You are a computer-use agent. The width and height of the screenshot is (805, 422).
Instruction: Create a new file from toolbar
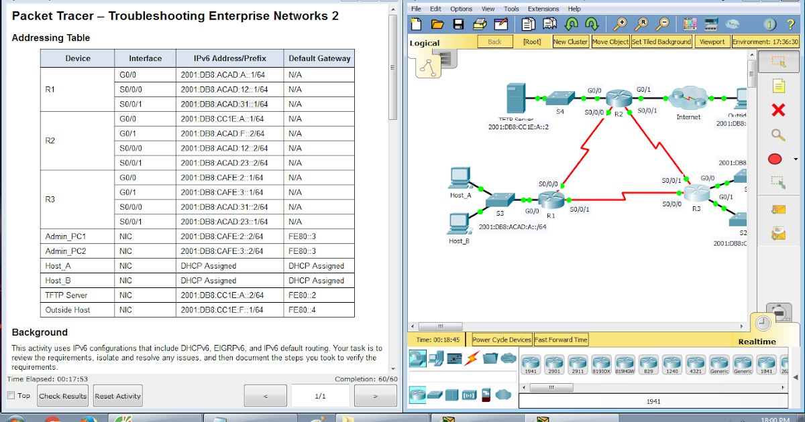pyautogui.click(x=417, y=25)
